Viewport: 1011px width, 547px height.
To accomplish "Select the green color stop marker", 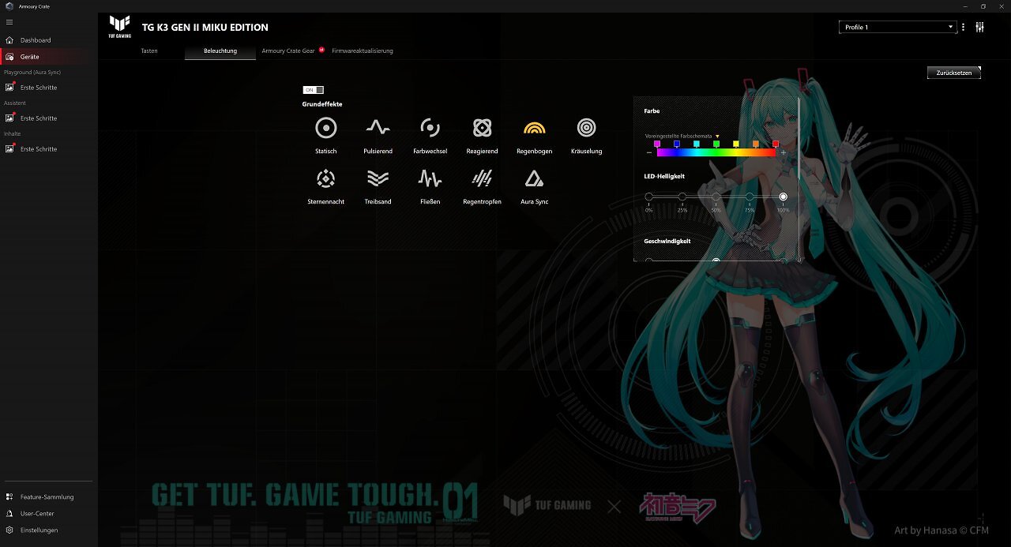I will coord(716,144).
